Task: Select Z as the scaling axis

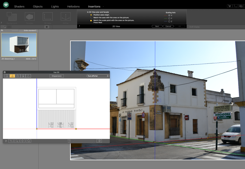Action: point(169,22)
